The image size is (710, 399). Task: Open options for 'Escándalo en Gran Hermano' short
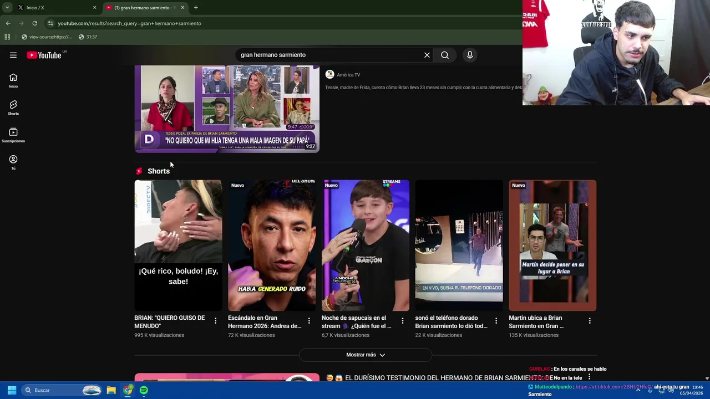309,321
